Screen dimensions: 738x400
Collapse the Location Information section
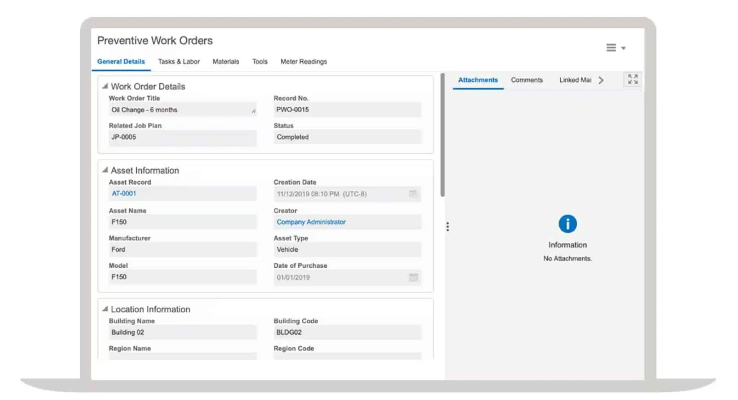tap(105, 309)
